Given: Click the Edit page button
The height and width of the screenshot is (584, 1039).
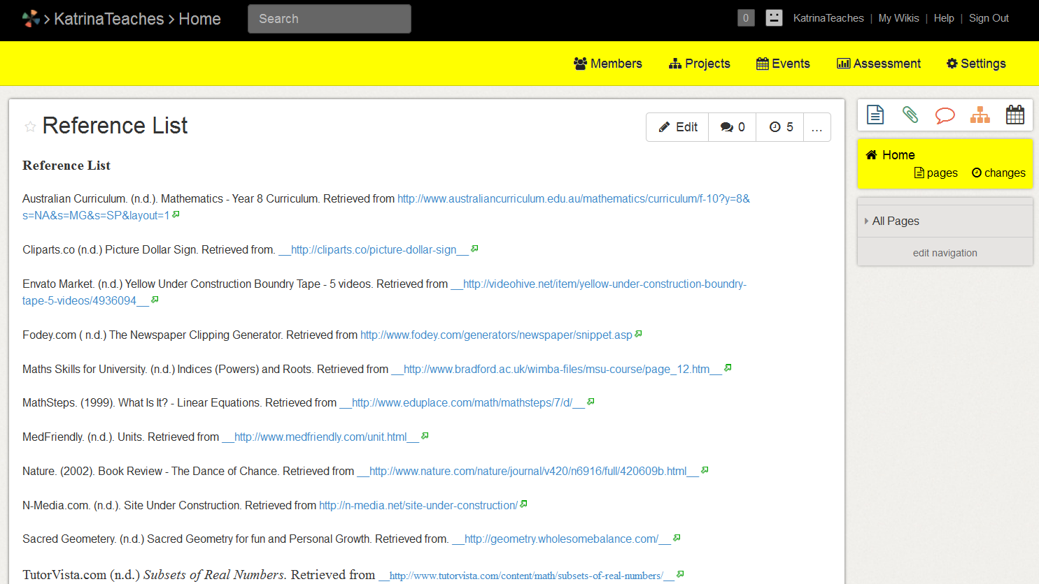Looking at the screenshot, I should click(677, 127).
